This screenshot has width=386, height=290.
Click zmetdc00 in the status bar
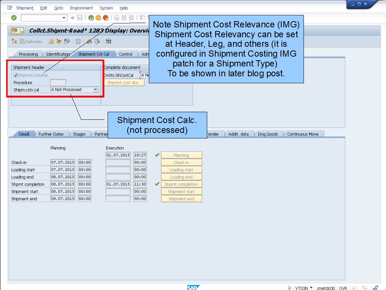tap(326, 288)
